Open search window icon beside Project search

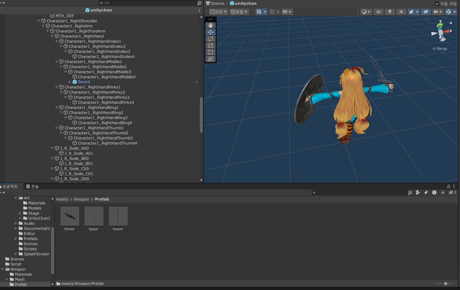tap(410, 193)
